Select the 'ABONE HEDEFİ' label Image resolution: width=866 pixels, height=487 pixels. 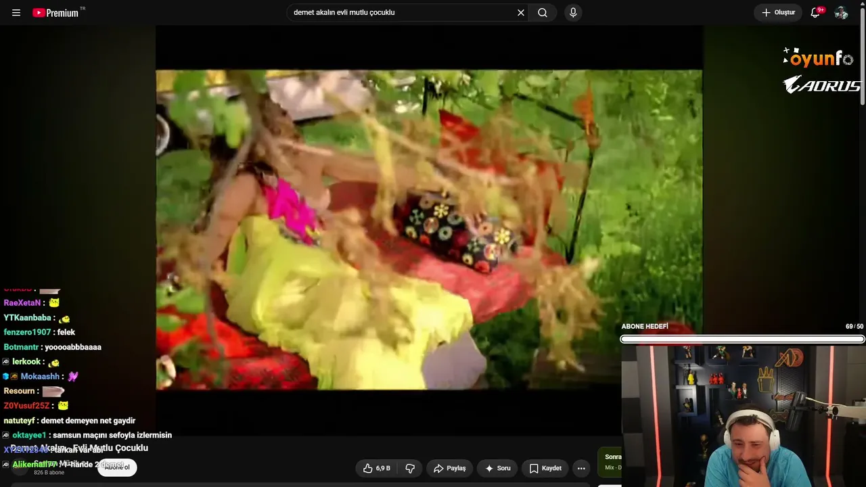645,327
